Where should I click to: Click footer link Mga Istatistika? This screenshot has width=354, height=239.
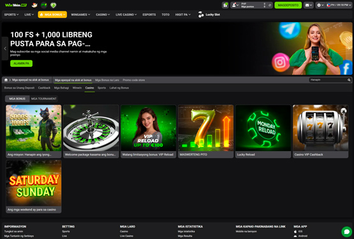click(186, 231)
